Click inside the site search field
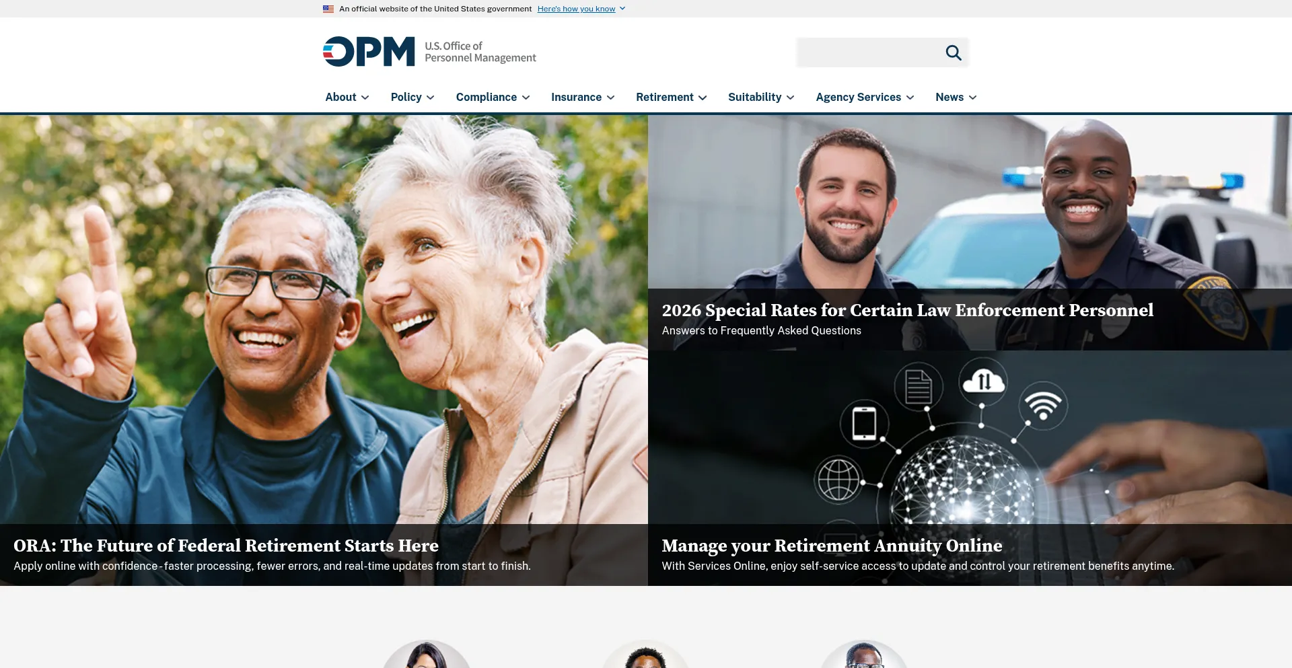 868,52
